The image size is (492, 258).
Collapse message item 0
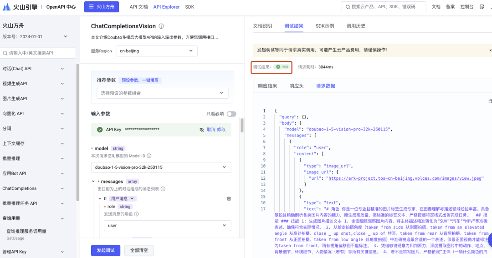coord(100,199)
